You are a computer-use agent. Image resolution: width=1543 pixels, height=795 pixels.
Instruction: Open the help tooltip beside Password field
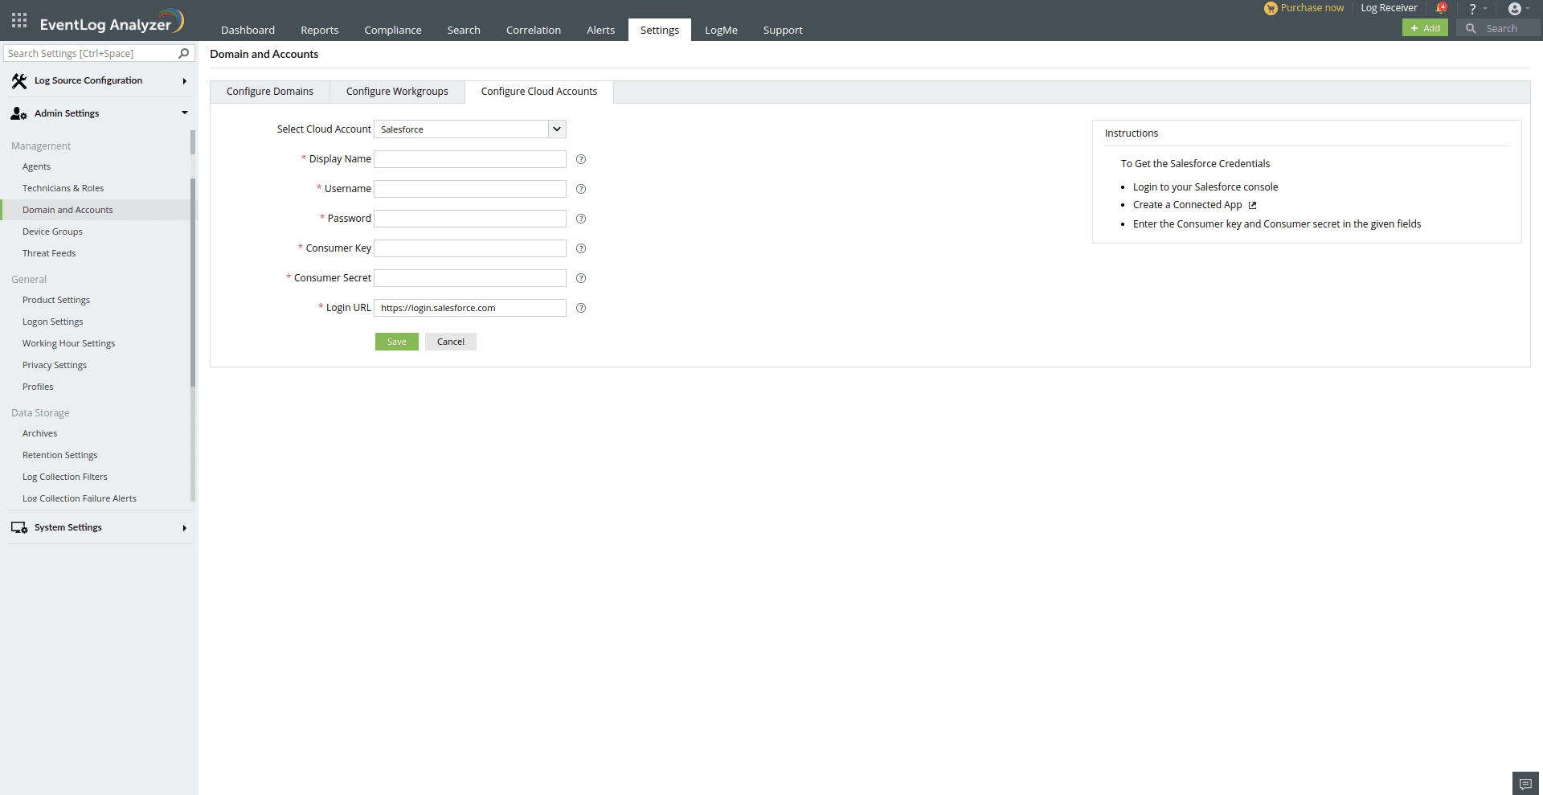581,219
